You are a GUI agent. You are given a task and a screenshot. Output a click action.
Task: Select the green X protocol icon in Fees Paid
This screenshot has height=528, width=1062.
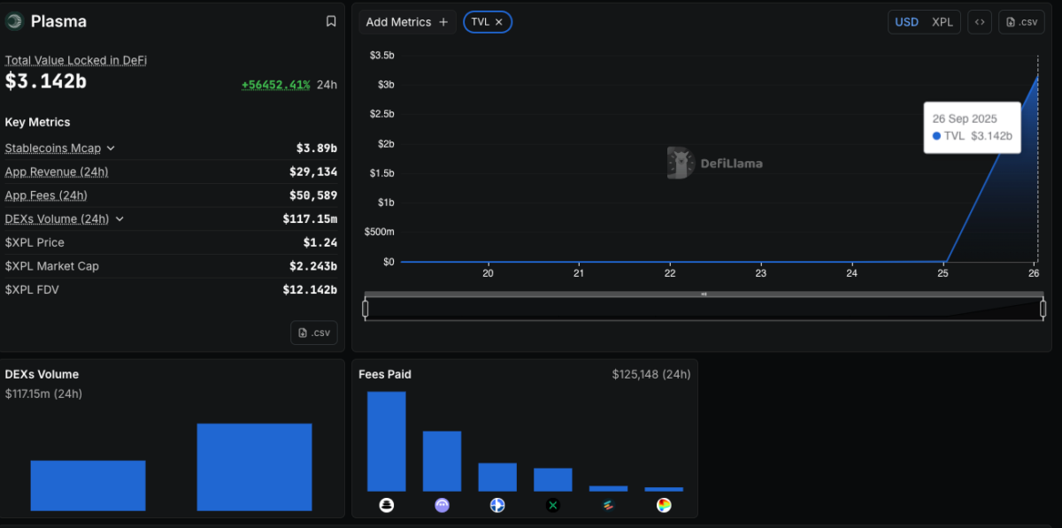552,505
